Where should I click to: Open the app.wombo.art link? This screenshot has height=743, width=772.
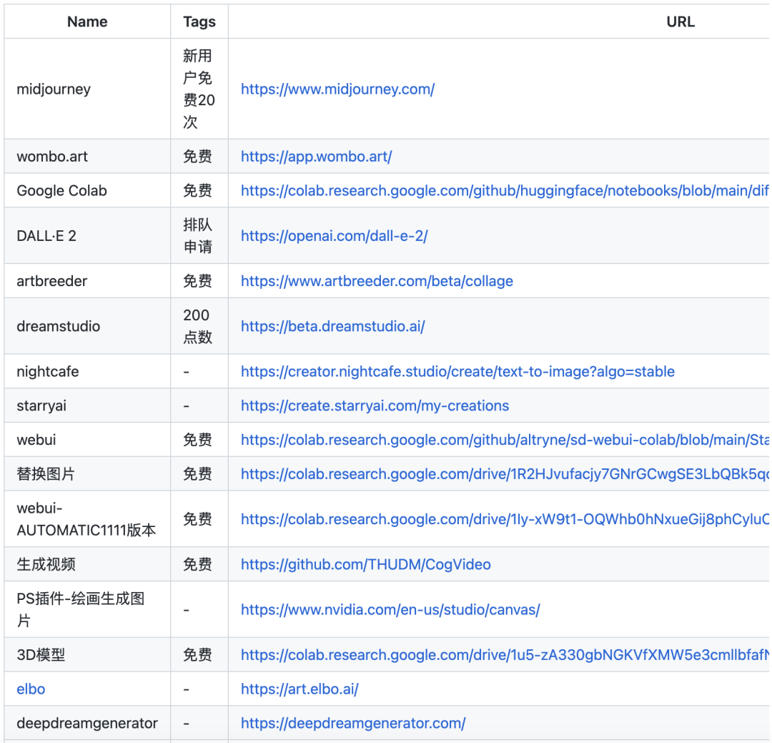[x=316, y=157]
